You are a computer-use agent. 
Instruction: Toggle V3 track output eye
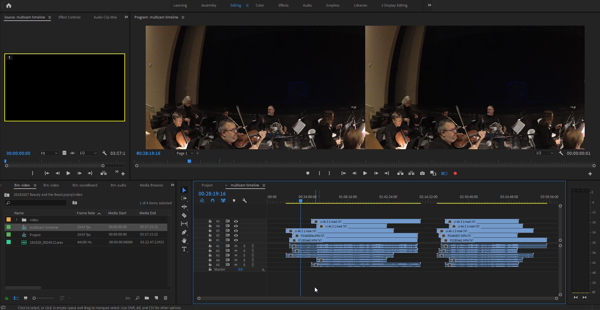[236, 231]
